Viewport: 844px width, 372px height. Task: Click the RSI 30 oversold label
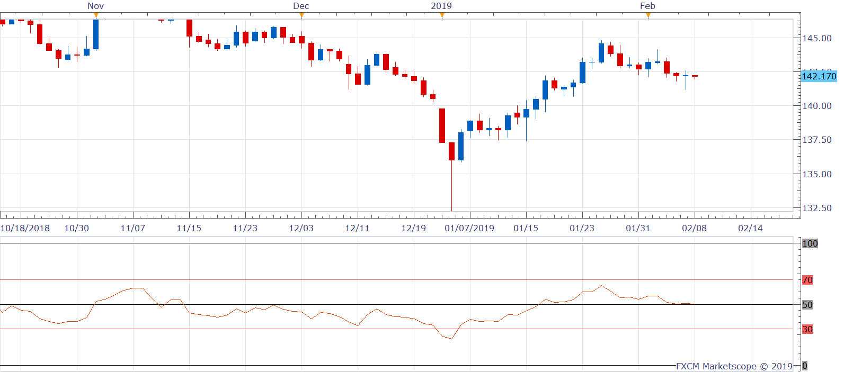click(807, 329)
